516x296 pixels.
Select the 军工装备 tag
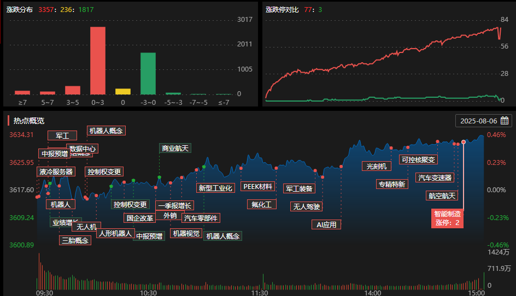[299, 188]
